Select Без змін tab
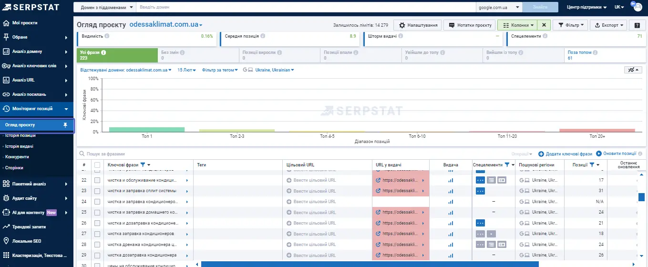This screenshot has width=648, height=267. click(198, 55)
